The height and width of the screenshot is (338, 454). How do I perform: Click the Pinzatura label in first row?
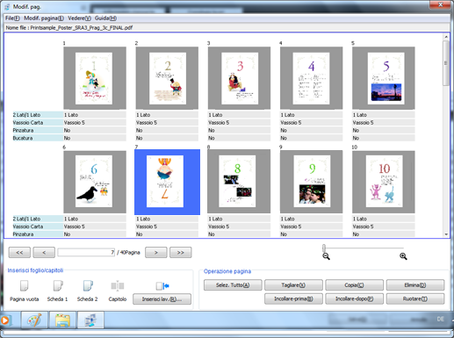coord(38,130)
